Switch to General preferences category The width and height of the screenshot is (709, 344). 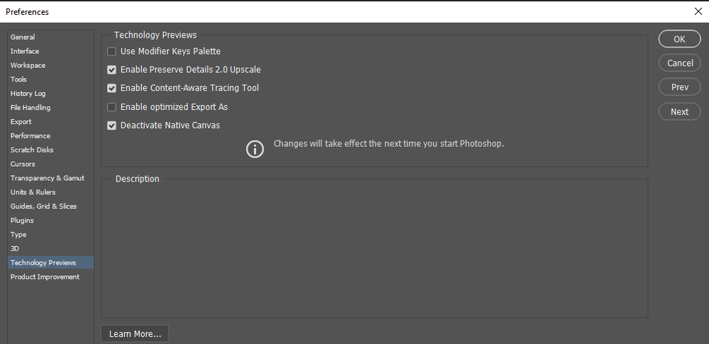click(23, 37)
